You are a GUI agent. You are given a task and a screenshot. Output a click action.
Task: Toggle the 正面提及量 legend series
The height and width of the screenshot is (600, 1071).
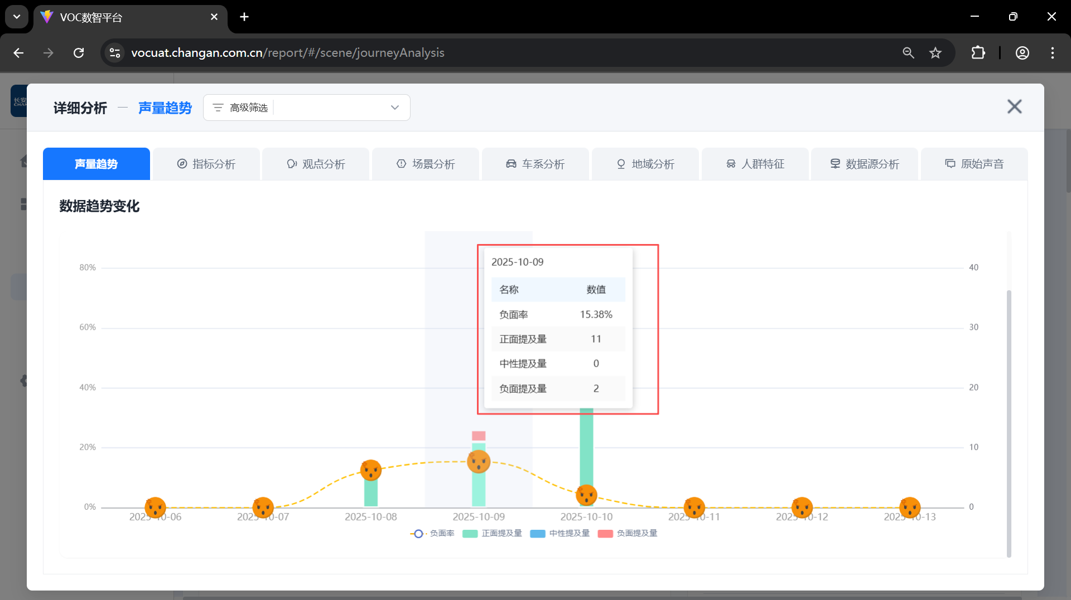click(493, 533)
